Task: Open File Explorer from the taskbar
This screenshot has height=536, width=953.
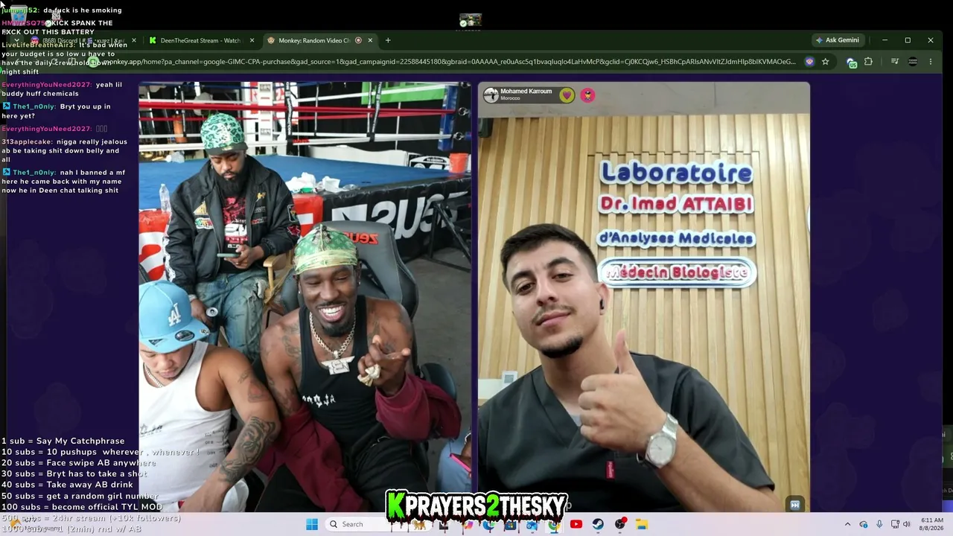Action: click(x=642, y=524)
